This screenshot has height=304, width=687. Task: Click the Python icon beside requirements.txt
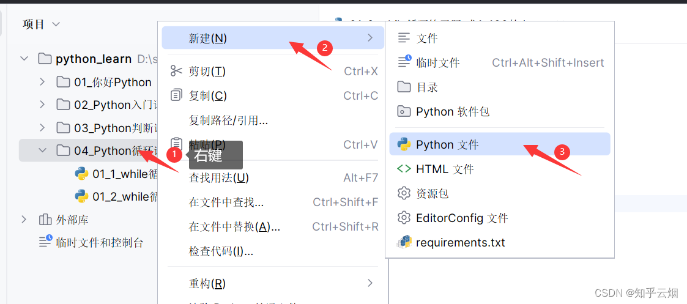point(404,242)
